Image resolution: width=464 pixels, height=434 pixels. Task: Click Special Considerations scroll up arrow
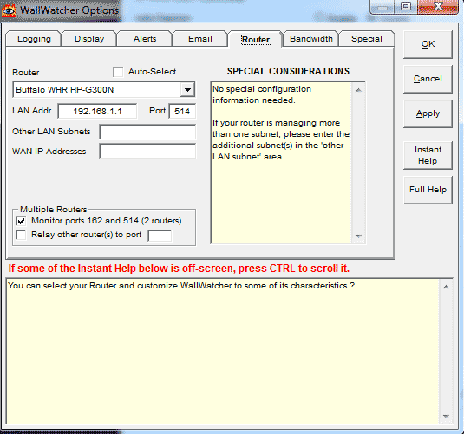(x=358, y=90)
